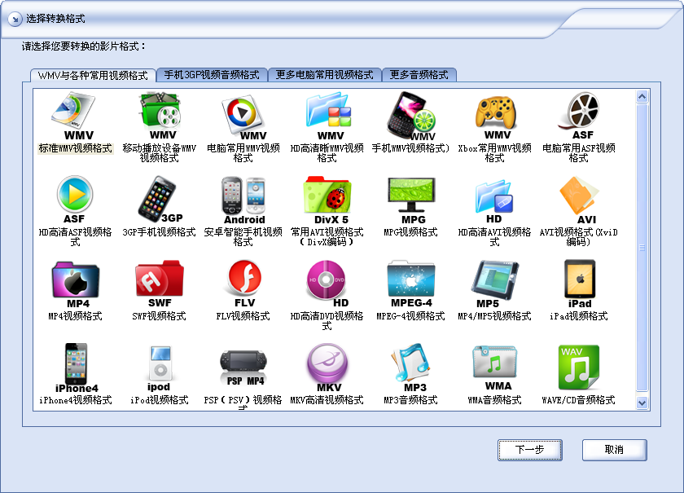This screenshot has height=493, width=684.
Task: Pick the iPad video format icon
Action: [579, 284]
